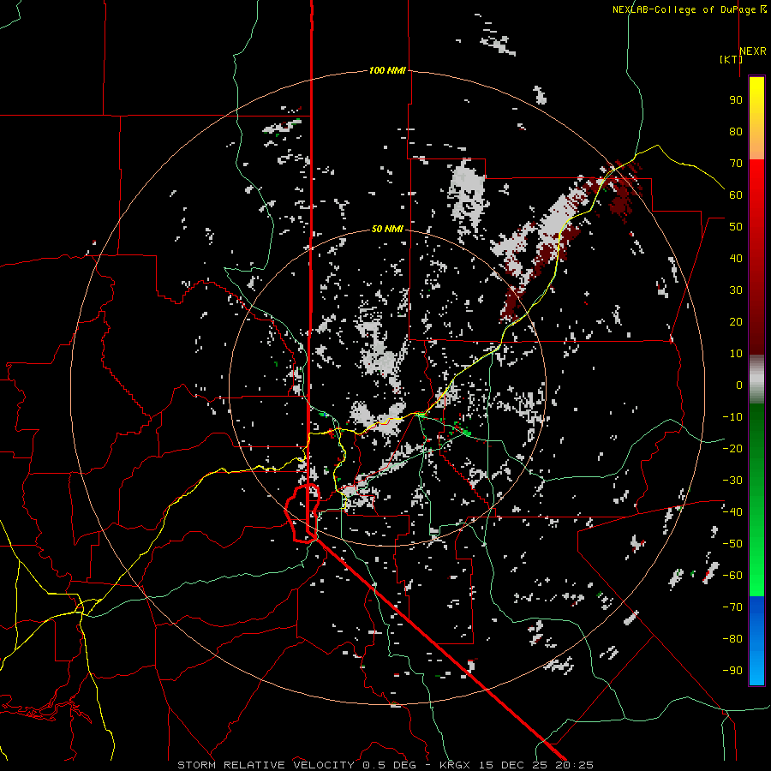Click the 0 value on the velocity scale

(739, 385)
